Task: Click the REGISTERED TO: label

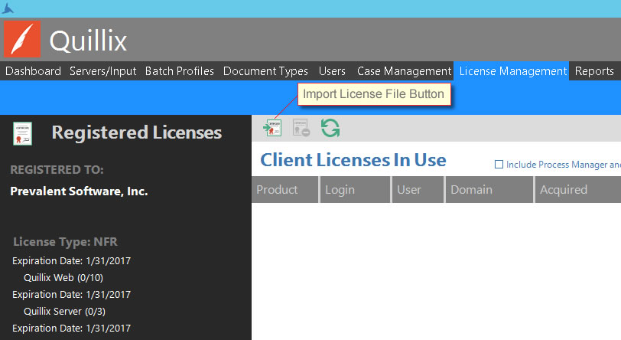Action: click(x=57, y=170)
